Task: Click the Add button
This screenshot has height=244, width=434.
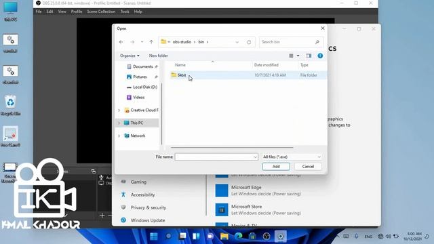Action: coord(276,167)
